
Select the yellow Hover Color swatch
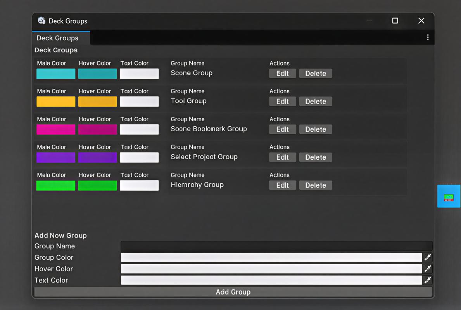tap(97, 101)
